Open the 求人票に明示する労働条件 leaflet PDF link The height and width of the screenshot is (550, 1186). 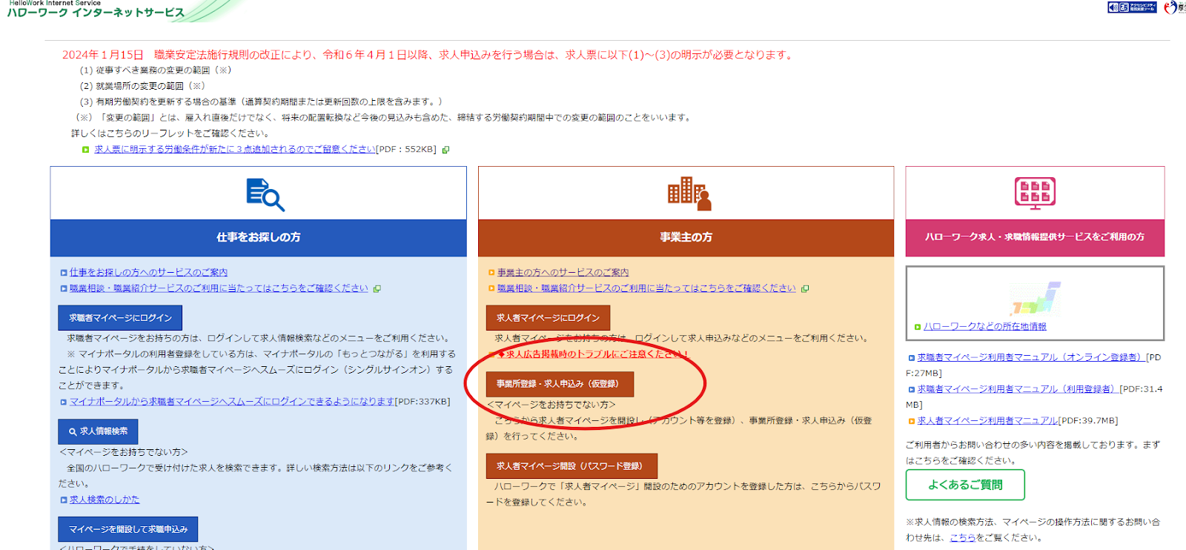[234, 149]
